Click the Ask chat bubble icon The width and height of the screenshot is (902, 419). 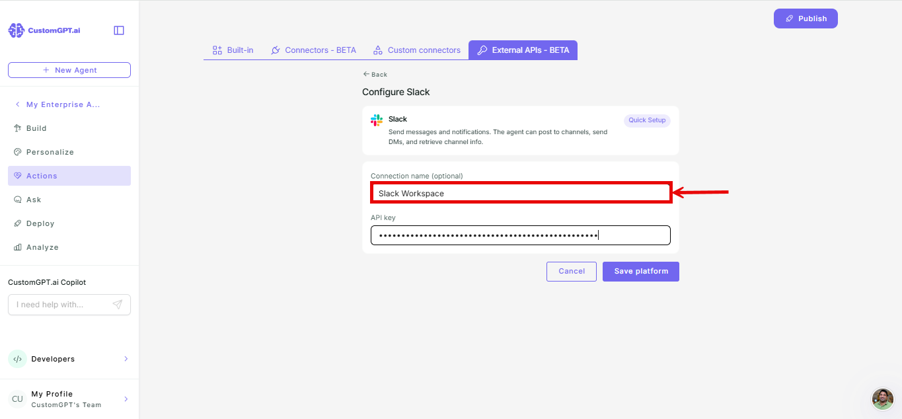point(18,200)
